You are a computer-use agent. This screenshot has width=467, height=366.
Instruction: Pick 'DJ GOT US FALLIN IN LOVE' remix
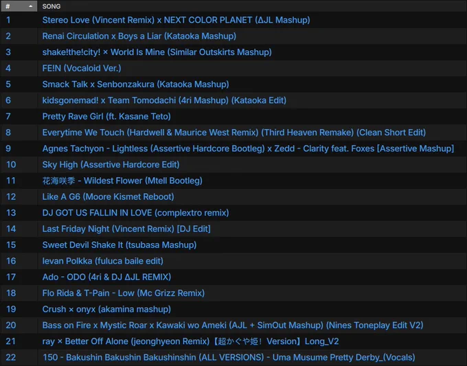point(135,213)
